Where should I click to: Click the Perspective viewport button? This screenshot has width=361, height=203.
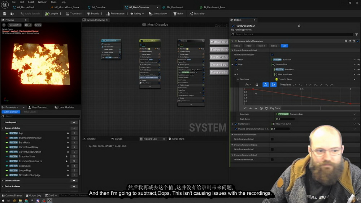pos(14,25)
